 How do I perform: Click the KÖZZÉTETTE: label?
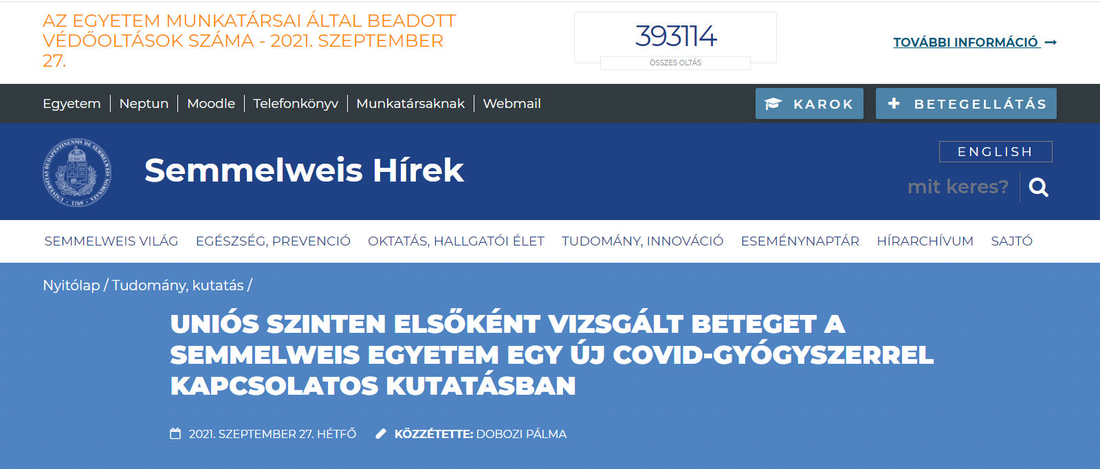point(434,434)
